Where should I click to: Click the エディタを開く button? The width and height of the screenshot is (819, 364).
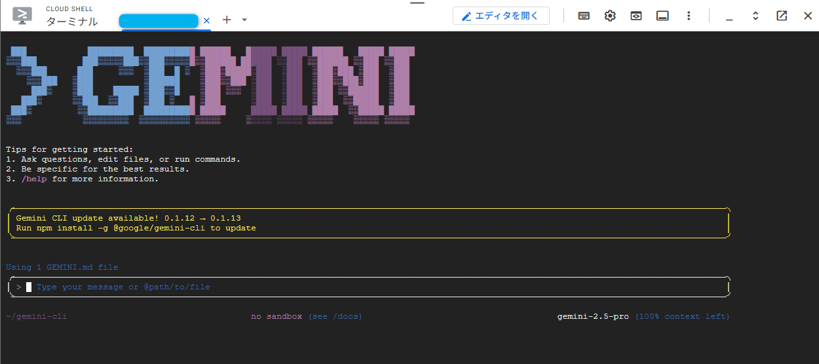pos(501,16)
